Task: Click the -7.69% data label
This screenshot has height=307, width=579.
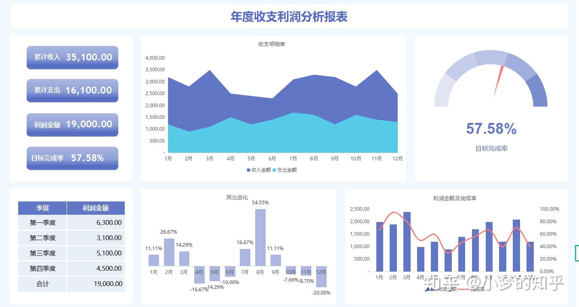Action: click(x=291, y=280)
